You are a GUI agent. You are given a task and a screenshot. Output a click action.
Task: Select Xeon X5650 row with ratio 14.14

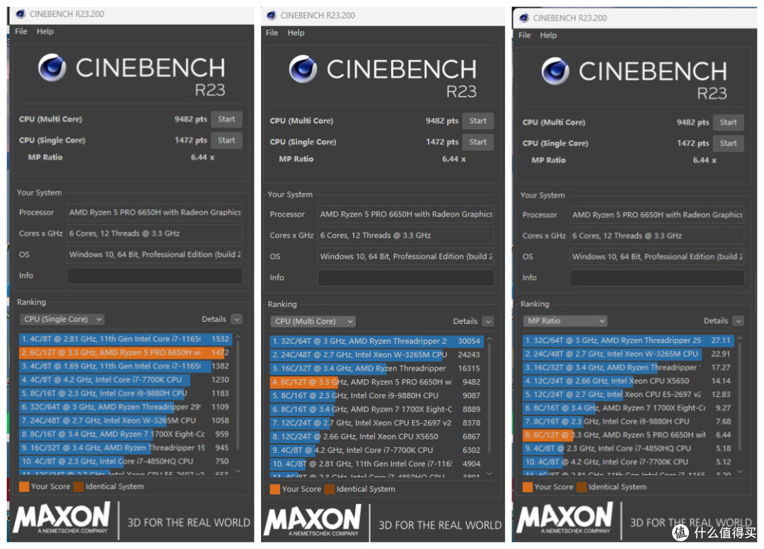[x=629, y=381]
